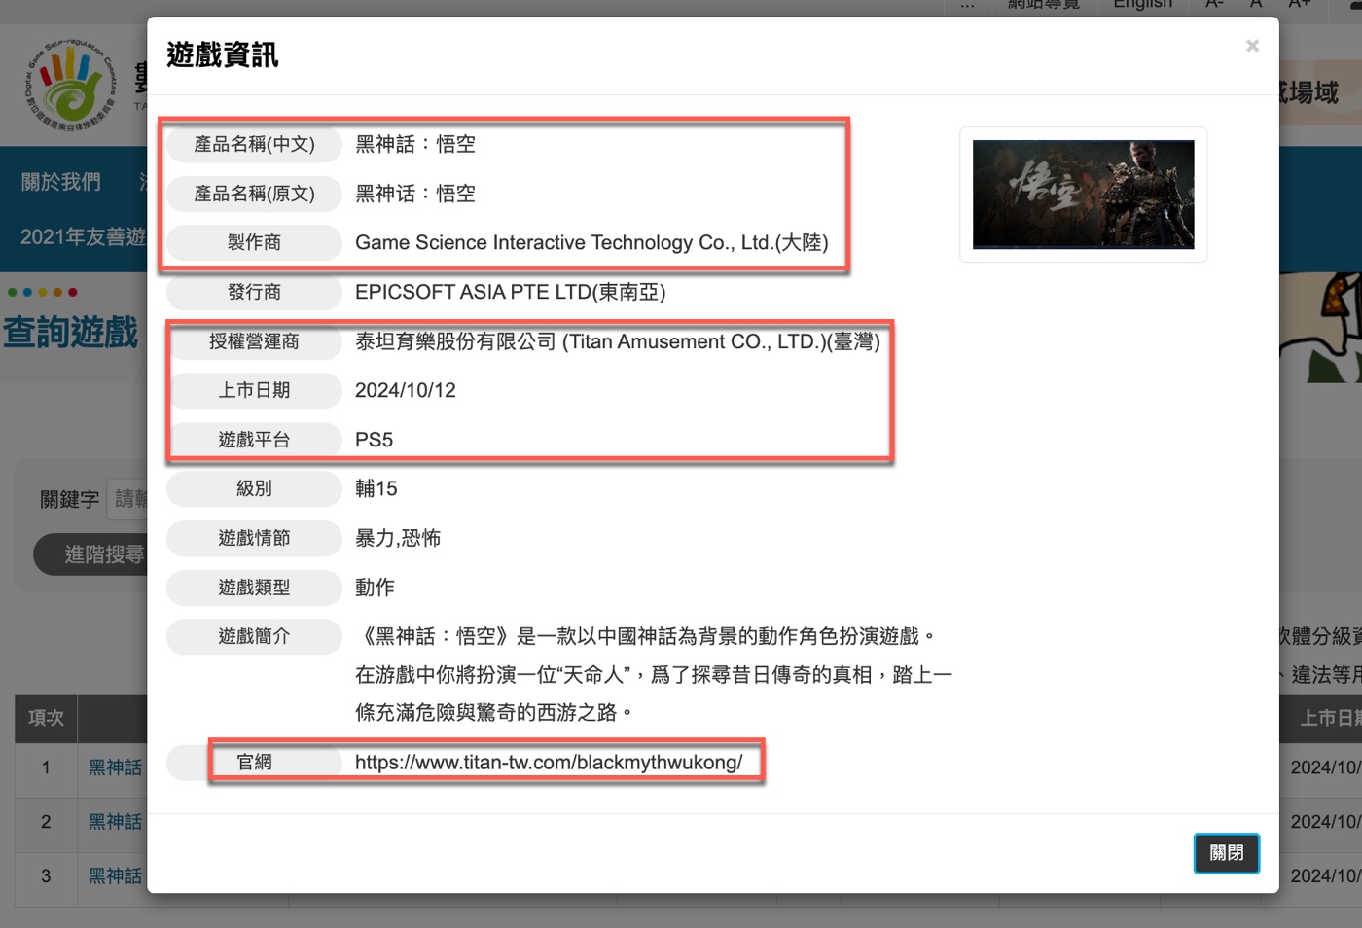1362x928 pixels.
Task: Switch site language to English
Action: click(1142, 4)
